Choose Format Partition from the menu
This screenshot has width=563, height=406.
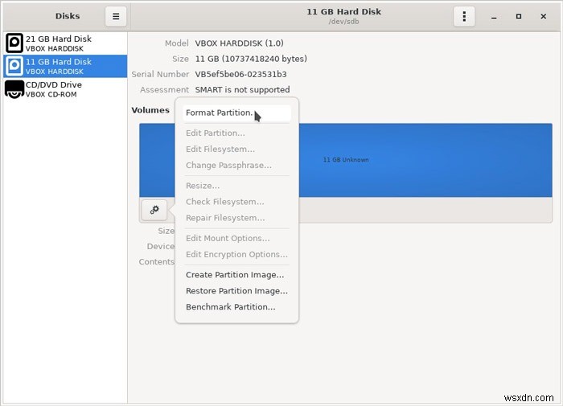pos(236,113)
